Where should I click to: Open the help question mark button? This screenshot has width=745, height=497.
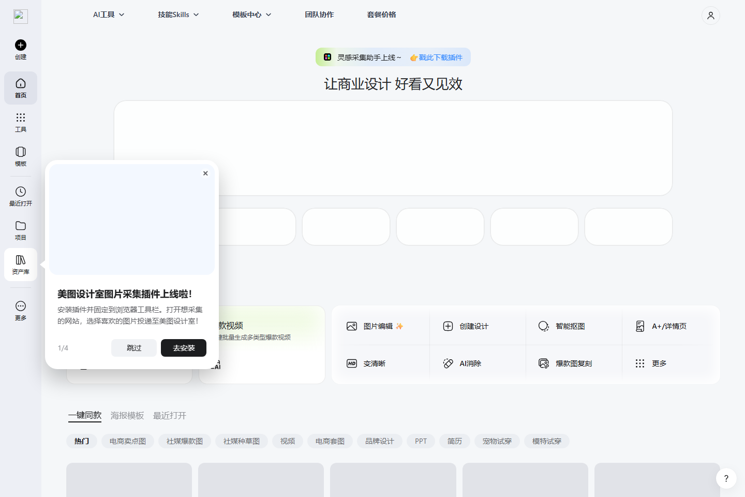coord(726,478)
